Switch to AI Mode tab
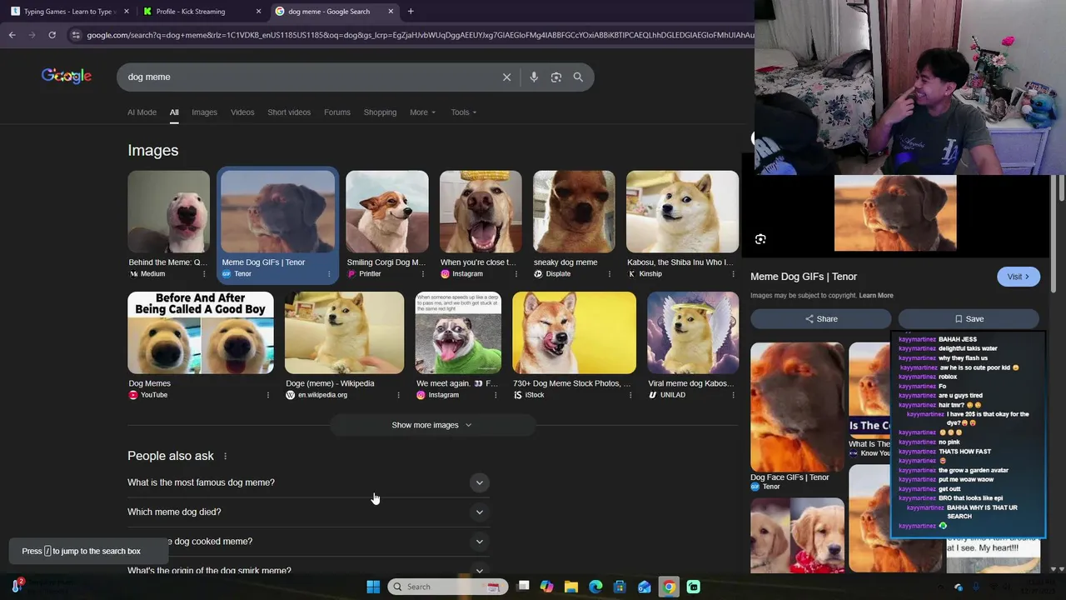 click(142, 112)
